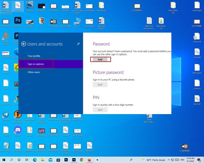Open the weather widget showing 84°F
This screenshot has height=163, width=204.
point(154,160)
